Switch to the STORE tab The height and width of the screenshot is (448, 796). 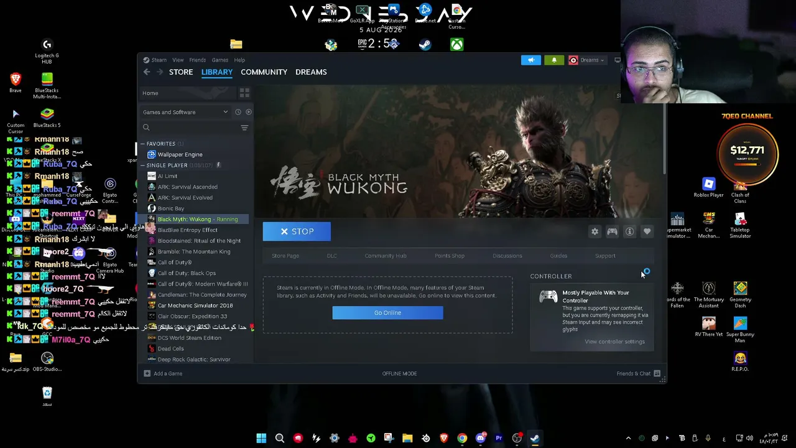coord(181,72)
